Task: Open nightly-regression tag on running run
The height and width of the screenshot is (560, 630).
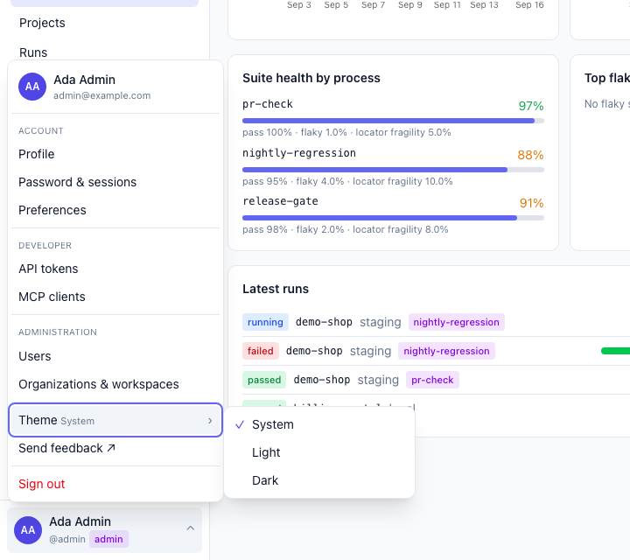Action: 457,322
